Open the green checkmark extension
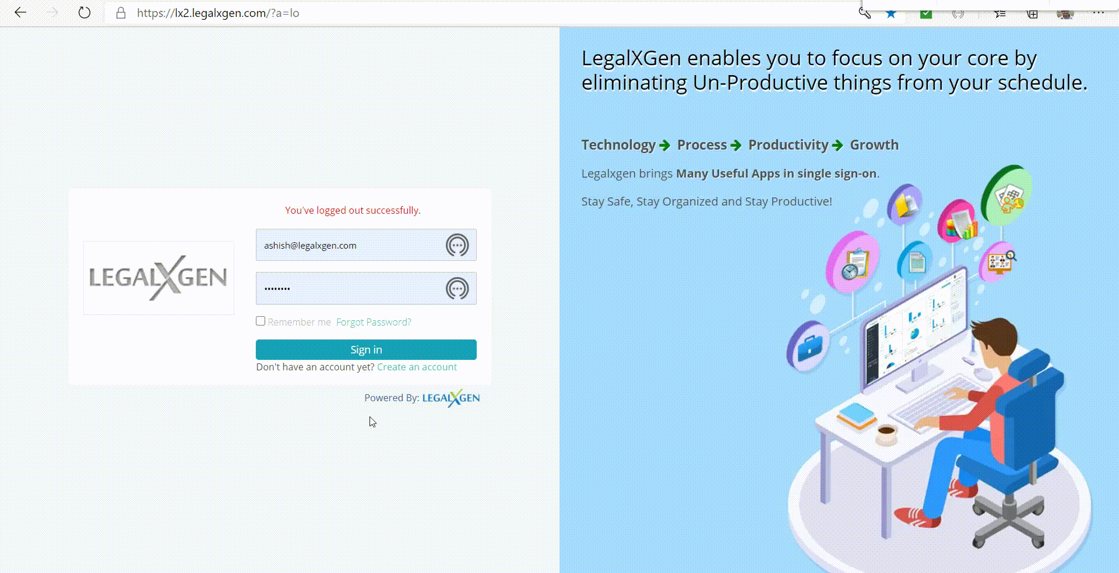Screen dimensions: 1119x573 coord(926,14)
